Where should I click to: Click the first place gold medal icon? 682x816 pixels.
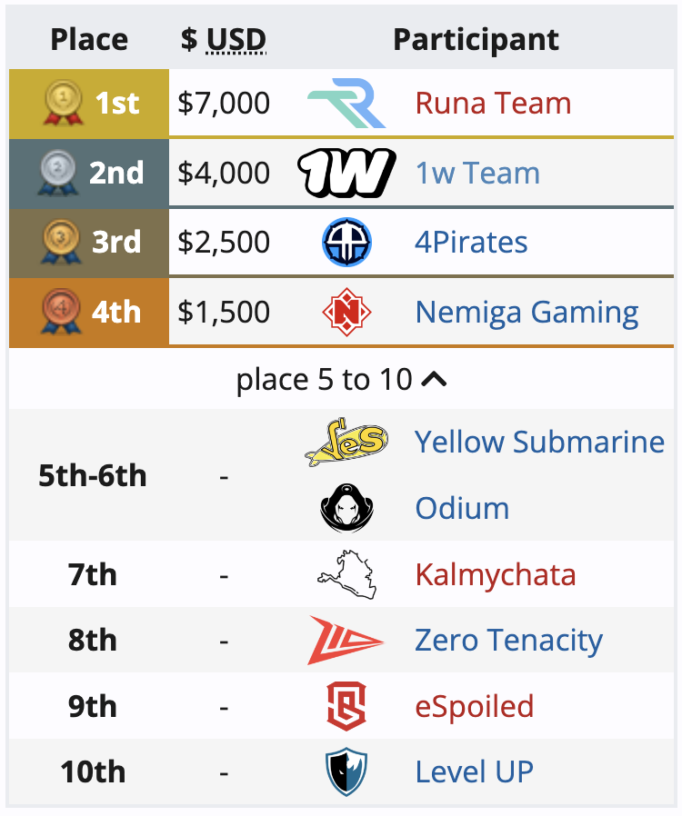(x=63, y=103)
